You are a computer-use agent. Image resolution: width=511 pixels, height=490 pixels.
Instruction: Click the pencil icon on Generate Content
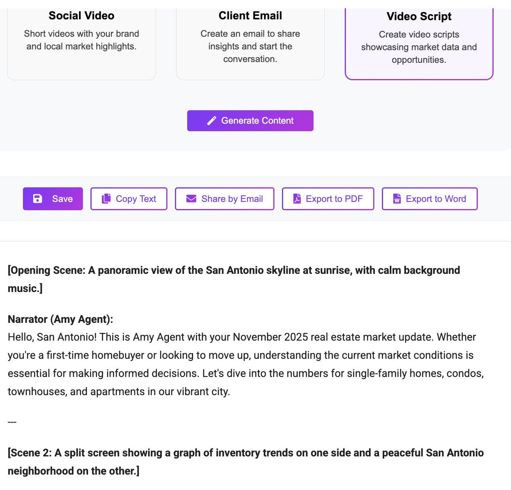point(212,121)
